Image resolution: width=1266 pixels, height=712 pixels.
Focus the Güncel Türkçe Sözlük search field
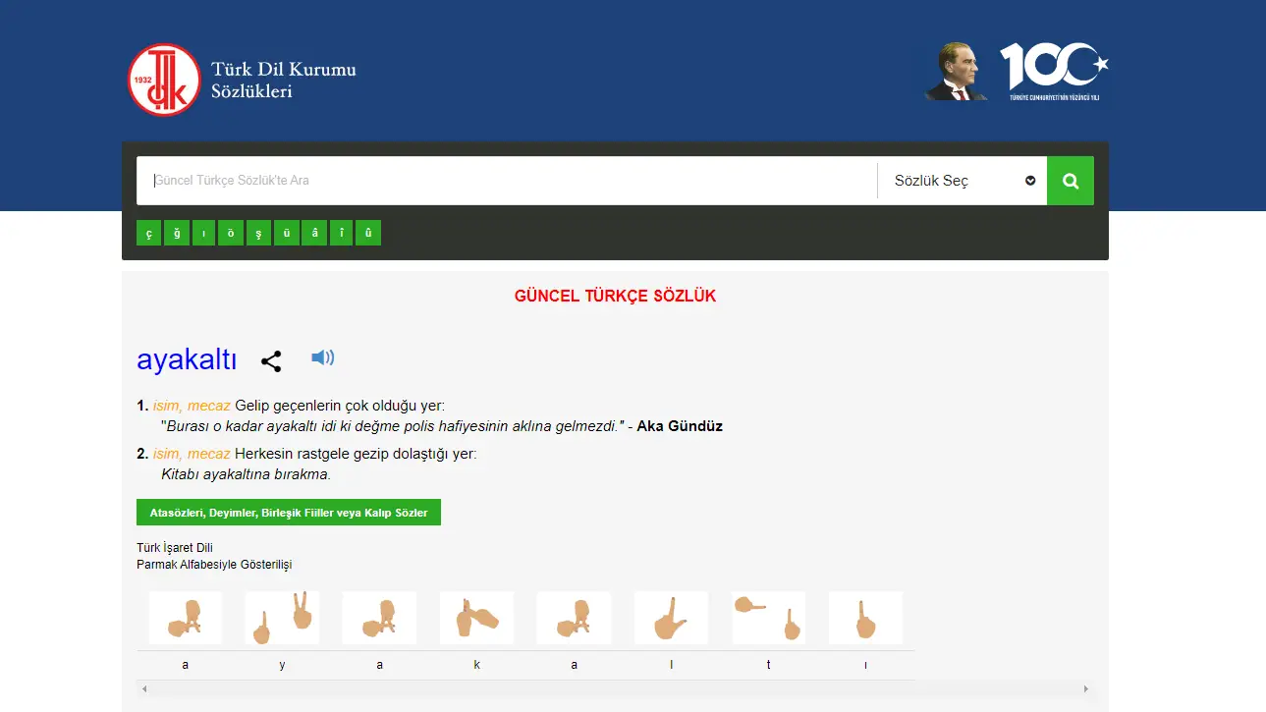point(507,181)
